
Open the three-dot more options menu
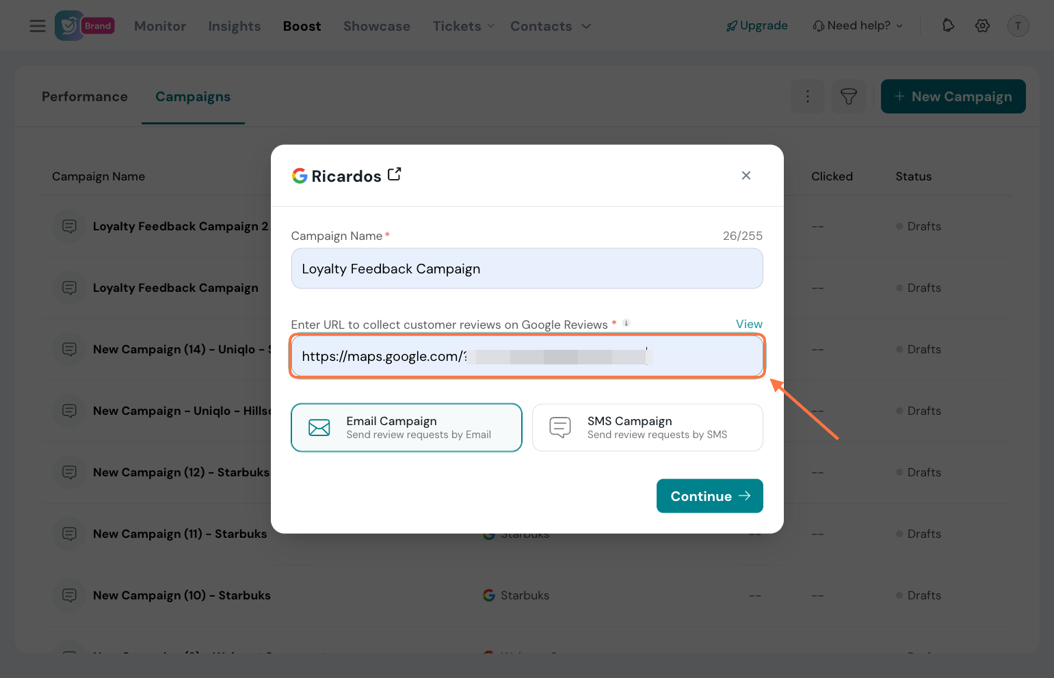coord(807,96)
